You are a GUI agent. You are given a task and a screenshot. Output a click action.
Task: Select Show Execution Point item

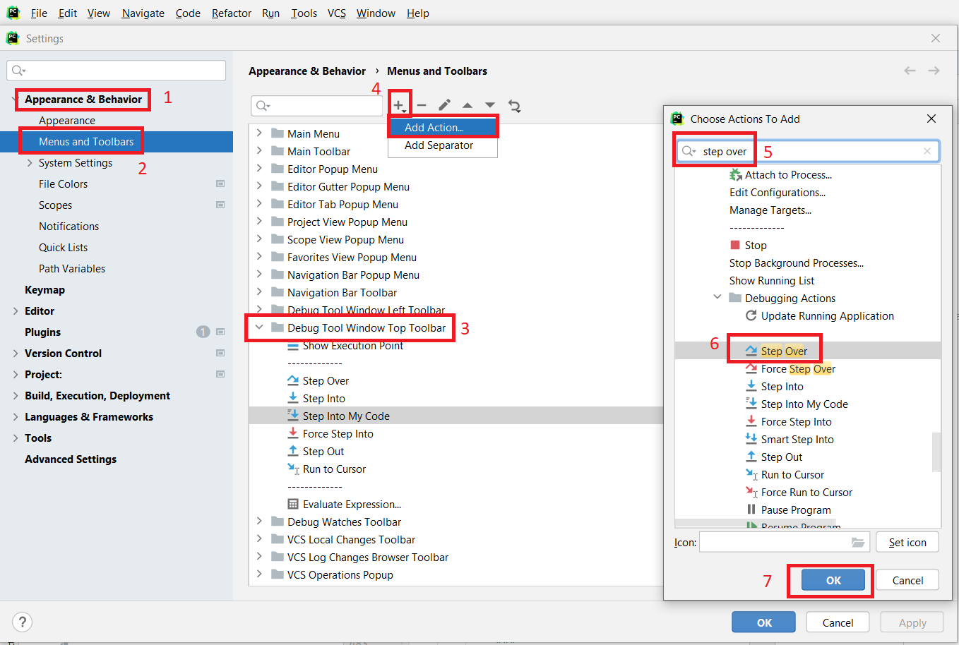click(x=353, y=346)
